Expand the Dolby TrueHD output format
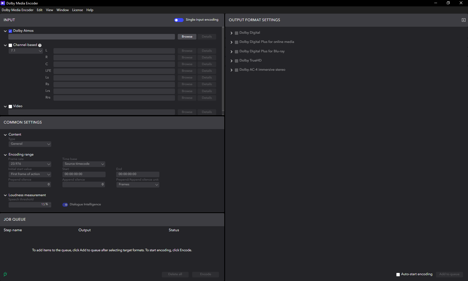The width and height of the screenshot is (468, 281). tap(231, 61)
